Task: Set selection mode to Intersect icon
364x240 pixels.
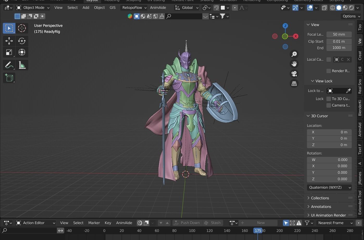Action: [x=42, y=16]
